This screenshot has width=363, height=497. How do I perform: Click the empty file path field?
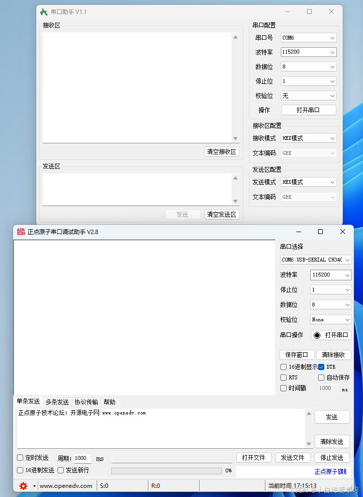[172, 458]
